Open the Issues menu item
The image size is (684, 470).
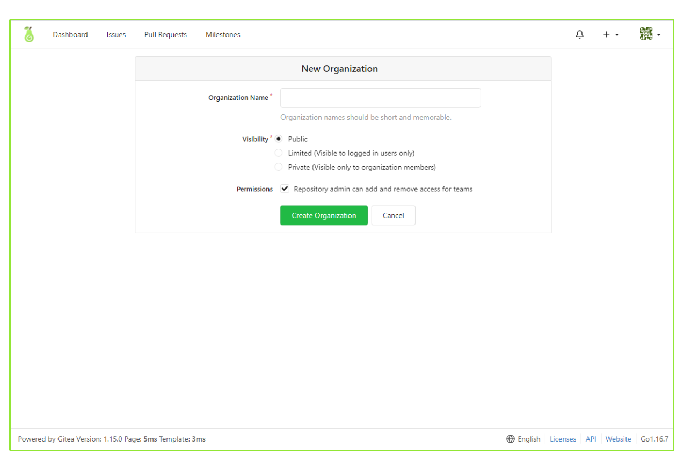116,34
